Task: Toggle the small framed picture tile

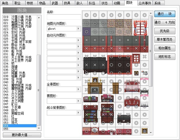Action: tap(136, 73)
